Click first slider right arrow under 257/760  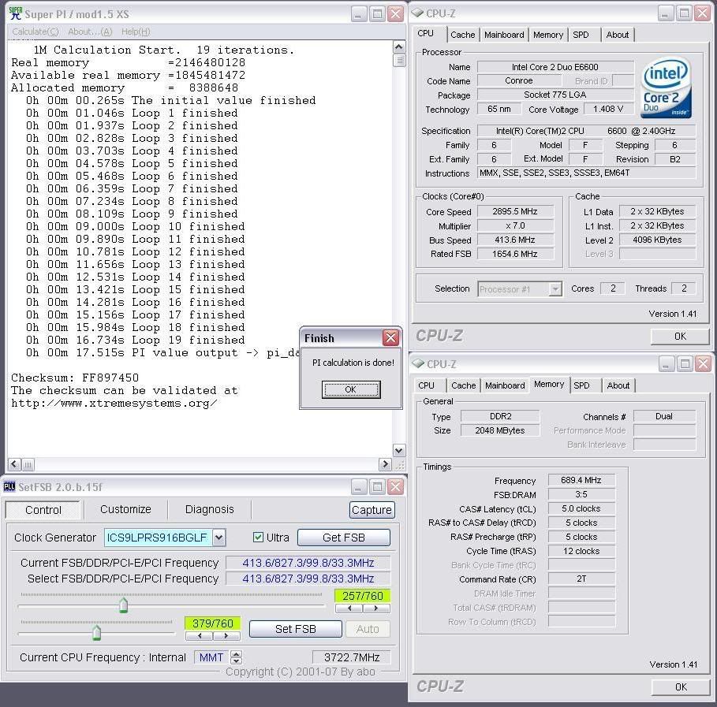point(376,608)
